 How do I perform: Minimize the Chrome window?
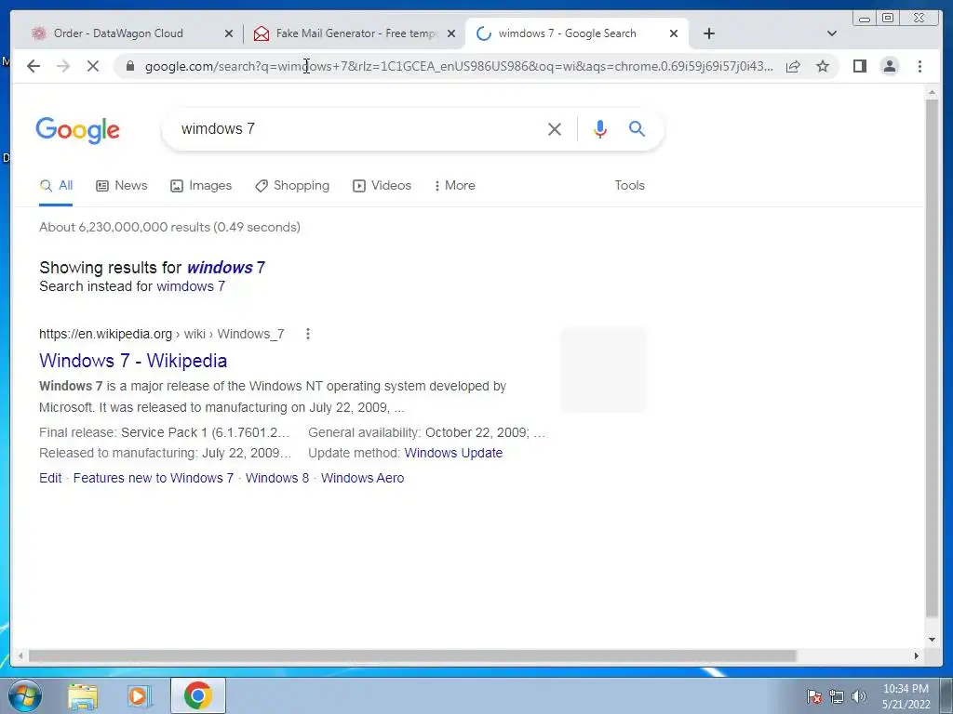[x=865, y=19]
